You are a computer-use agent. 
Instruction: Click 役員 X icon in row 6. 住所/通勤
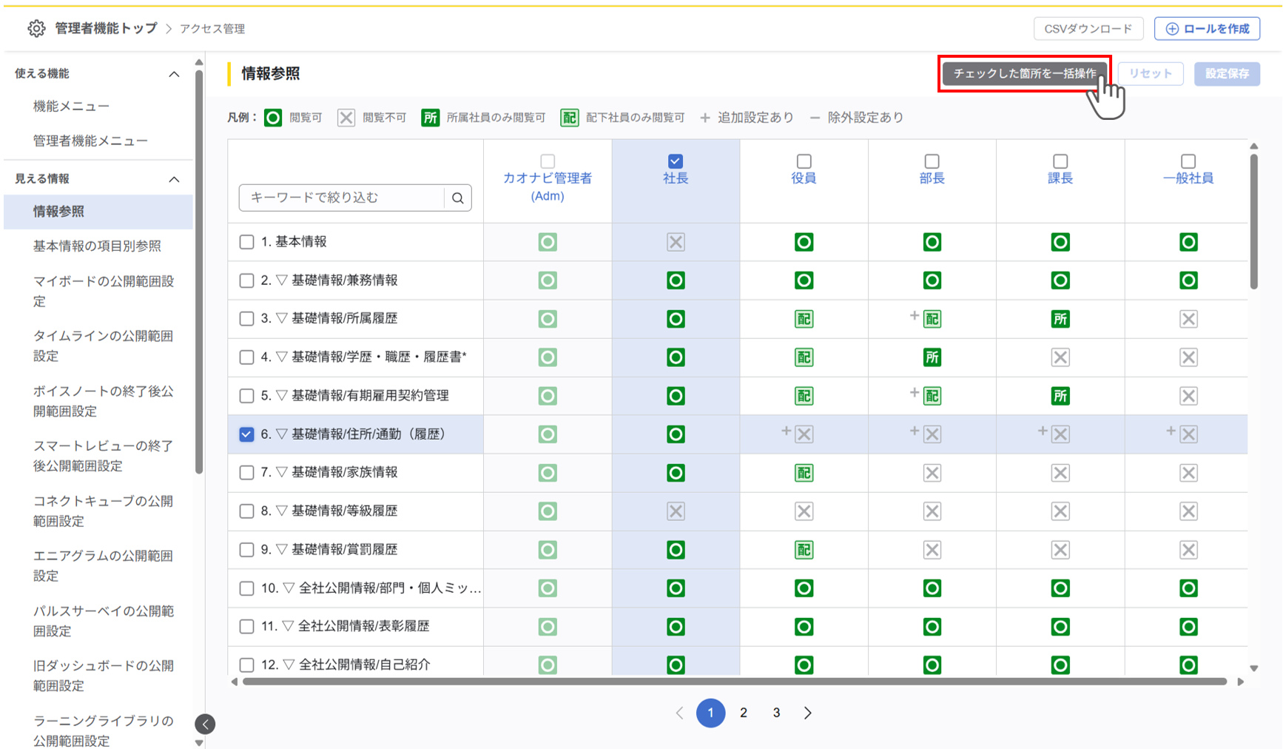coord(804,434)
